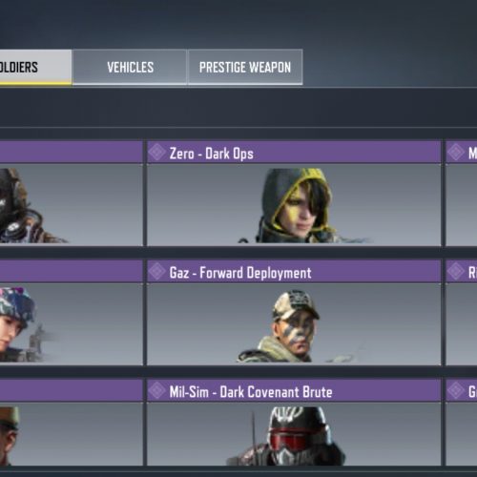Switch to the Vehicles tab

coord(130,67)
